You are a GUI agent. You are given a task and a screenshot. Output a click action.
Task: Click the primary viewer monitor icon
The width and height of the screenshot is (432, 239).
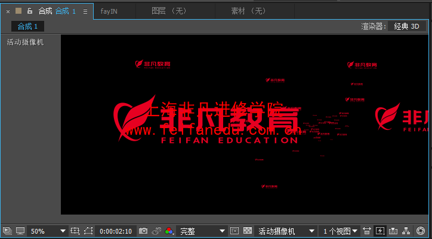[x=20, y=231]
